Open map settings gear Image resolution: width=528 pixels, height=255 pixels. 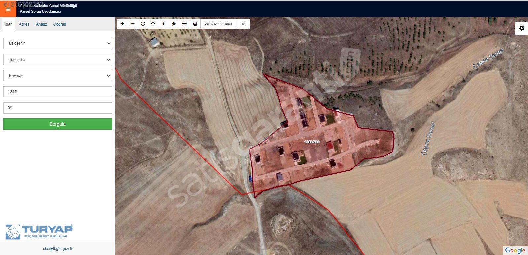pyautogui.click(x=522, y=28)
